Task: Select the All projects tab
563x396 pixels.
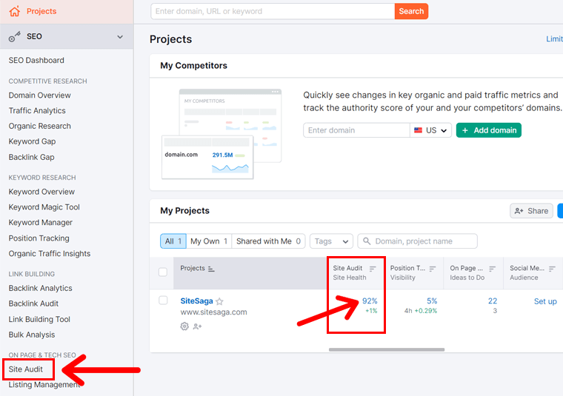Action: coord(173,241)
